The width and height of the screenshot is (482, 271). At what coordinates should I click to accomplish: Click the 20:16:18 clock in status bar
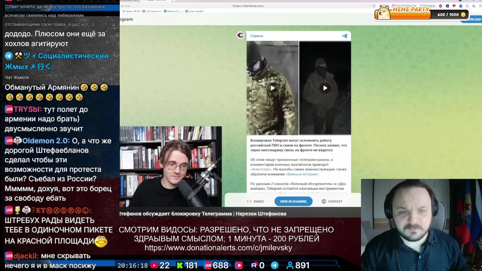click(x=133, y=265)
